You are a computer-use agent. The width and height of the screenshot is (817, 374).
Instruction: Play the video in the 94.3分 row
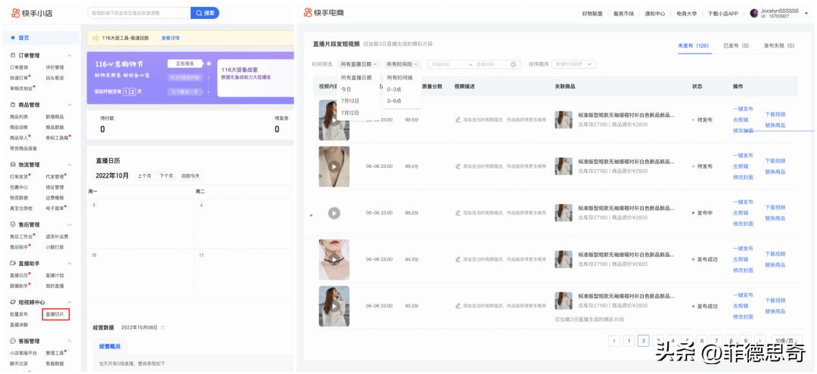tap(334, 260)
